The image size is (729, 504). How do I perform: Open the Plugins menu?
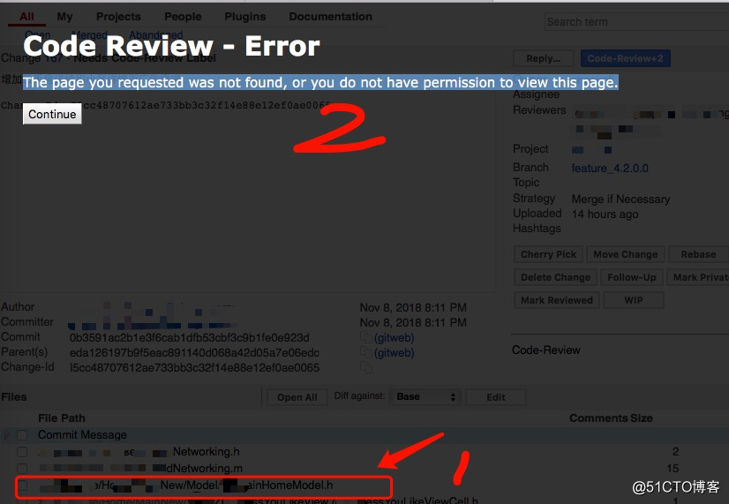tap(245, 16)
